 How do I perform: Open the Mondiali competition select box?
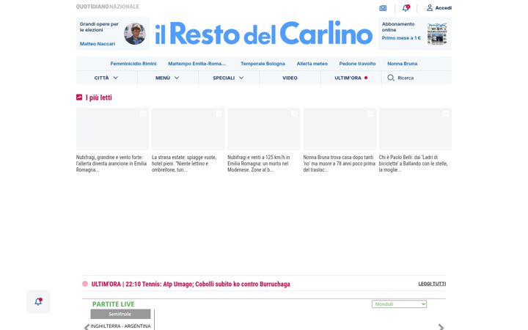(399, 304)
